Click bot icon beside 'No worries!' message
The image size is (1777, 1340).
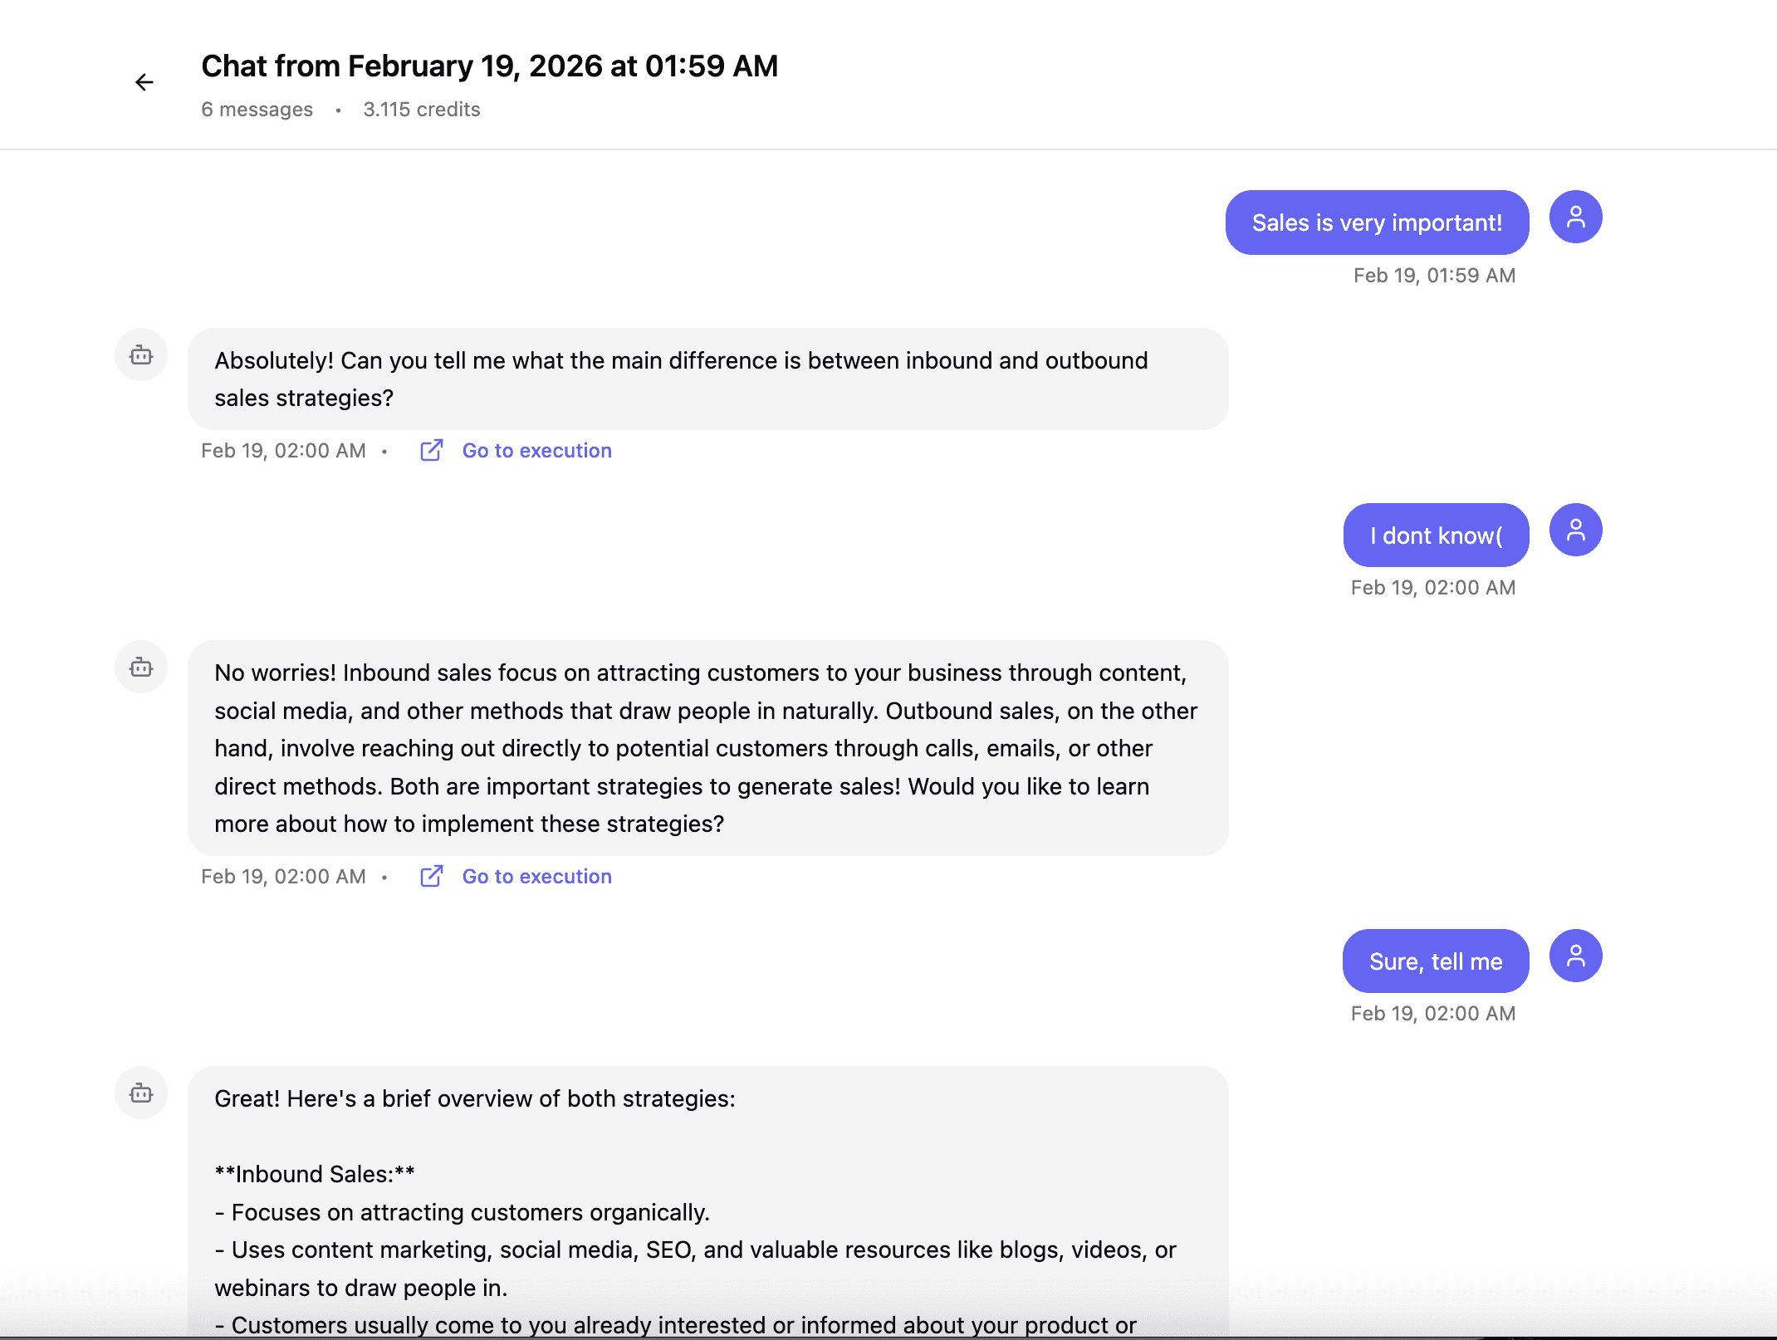coord(141,668)
